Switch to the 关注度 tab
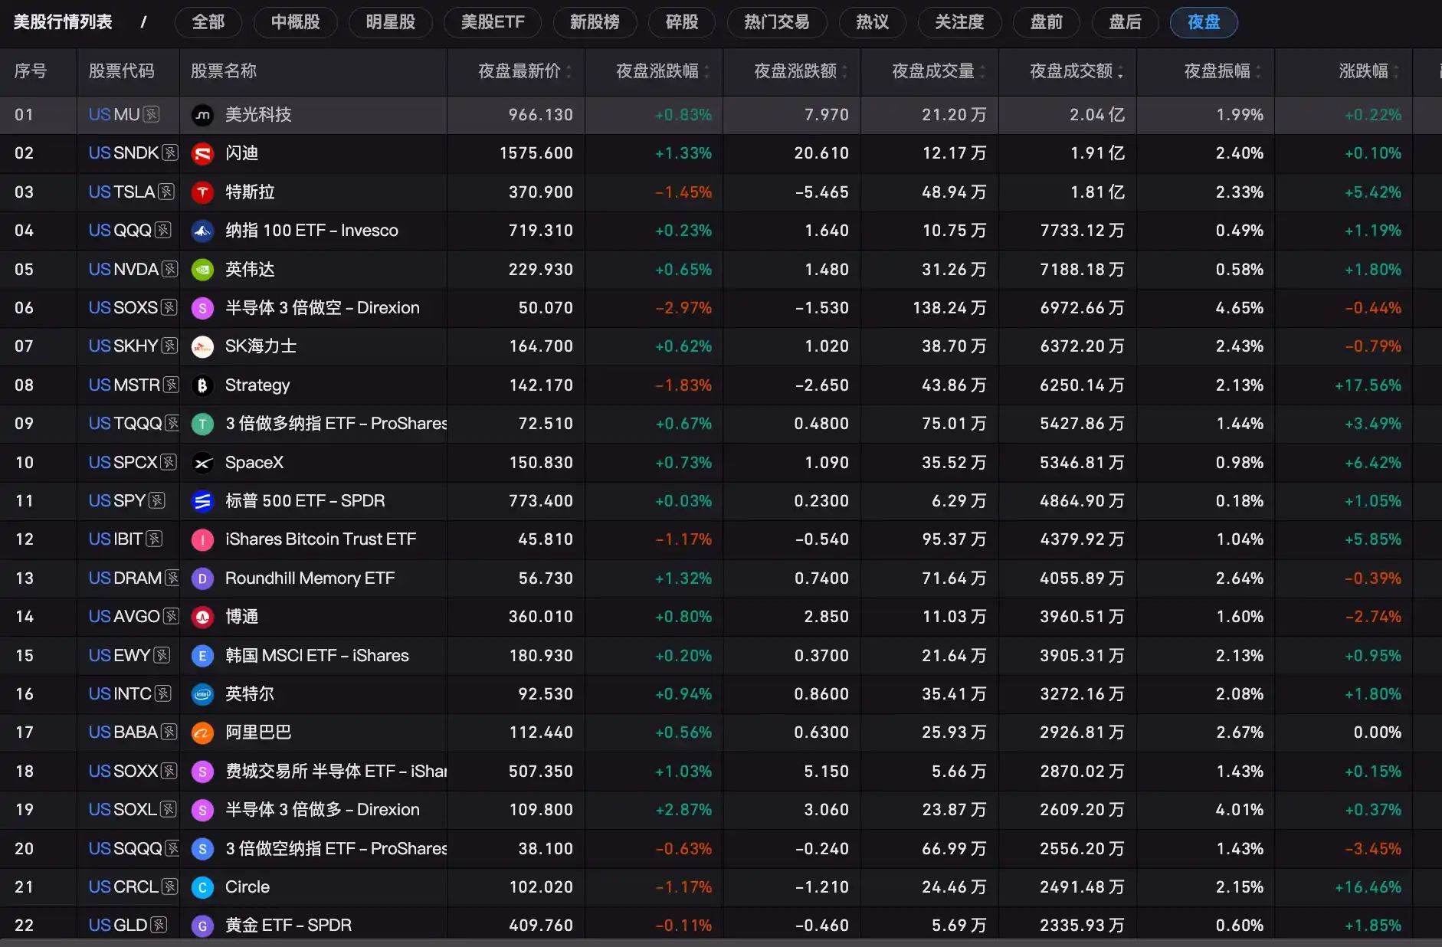The height and width of the screenshot is (947, 1442). pyautogui.click(x=959, y=22)
